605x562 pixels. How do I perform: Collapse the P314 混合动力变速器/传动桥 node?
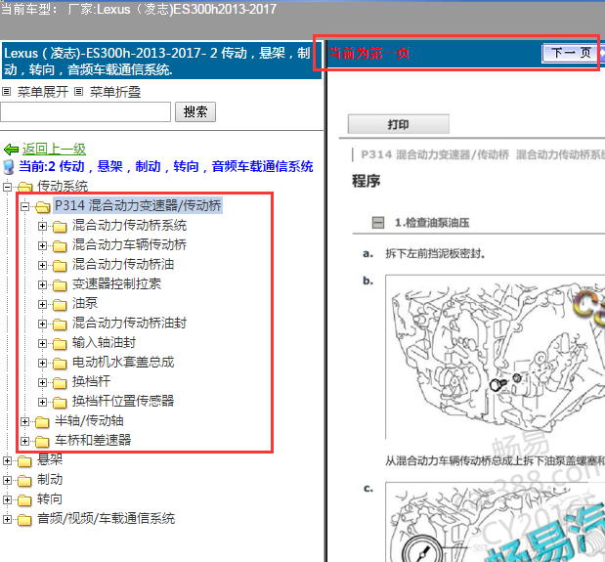click(x=24, y=207)
